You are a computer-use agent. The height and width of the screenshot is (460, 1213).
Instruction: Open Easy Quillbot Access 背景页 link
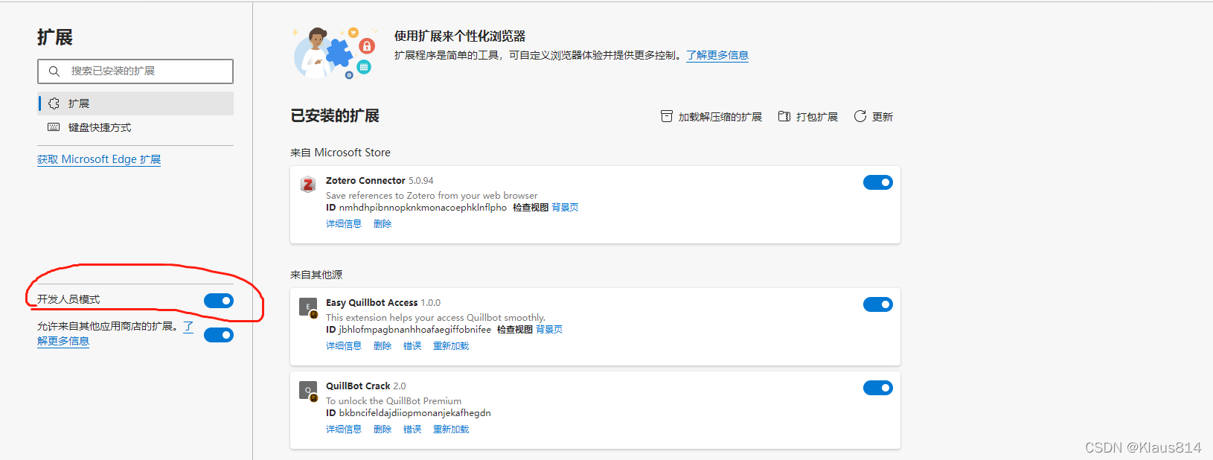pyautogui.click(x=550, y=330)
